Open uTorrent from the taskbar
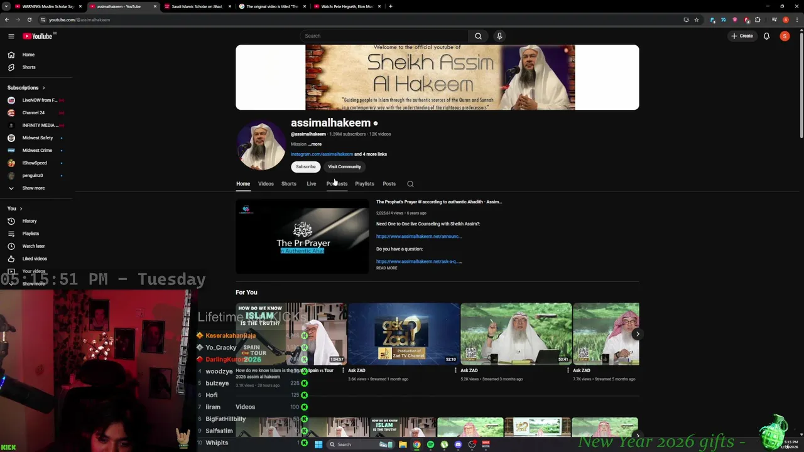 (x=444, y=444)
